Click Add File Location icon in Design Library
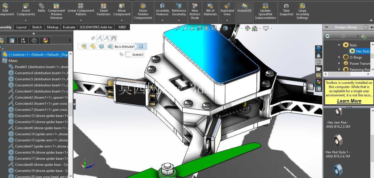 [363, 36]
